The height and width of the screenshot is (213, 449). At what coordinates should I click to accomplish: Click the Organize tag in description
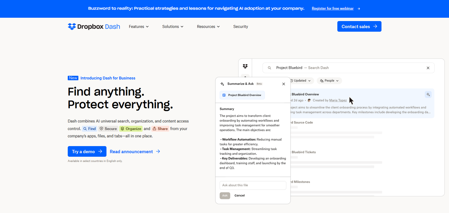[x=131, y=129]
